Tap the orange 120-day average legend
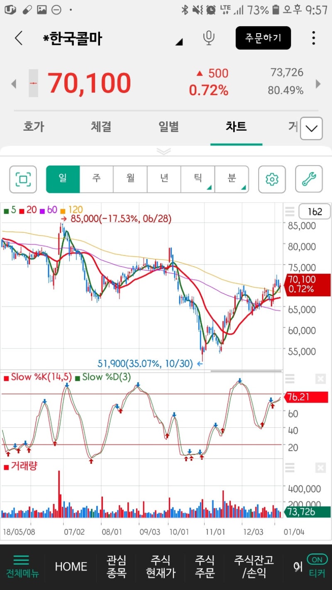332x590 pixels. pos(71,210)
